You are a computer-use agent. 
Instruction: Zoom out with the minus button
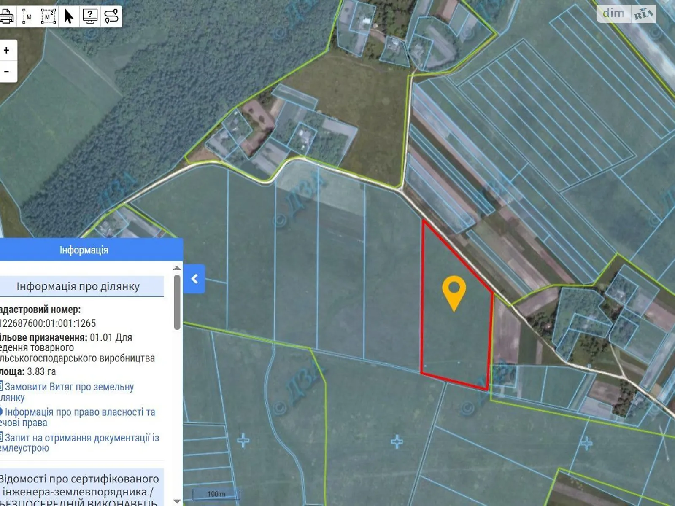7,71
